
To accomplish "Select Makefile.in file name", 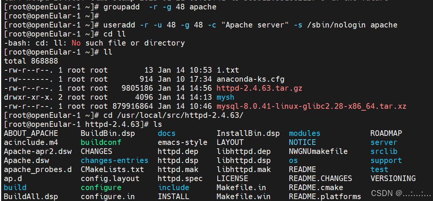I will [x=241, y=187].
